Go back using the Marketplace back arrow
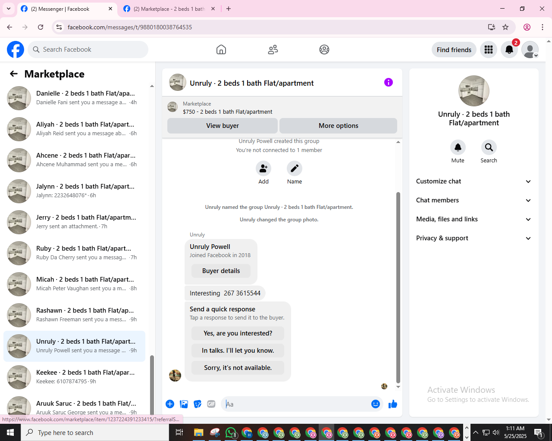Screen dimensions: 552x441 coord(14,74)
